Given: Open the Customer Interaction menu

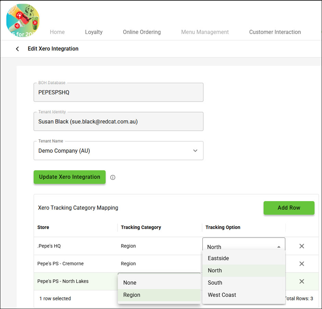Looking at the screenshot, I should pyautogui.click(x=275, y=32).
